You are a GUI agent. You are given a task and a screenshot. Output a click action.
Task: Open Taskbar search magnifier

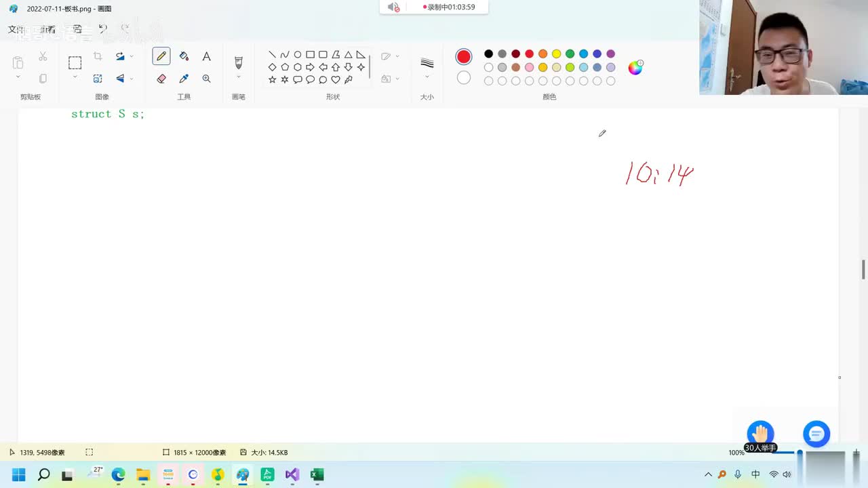pyautogui.click(x=43, y=474)
